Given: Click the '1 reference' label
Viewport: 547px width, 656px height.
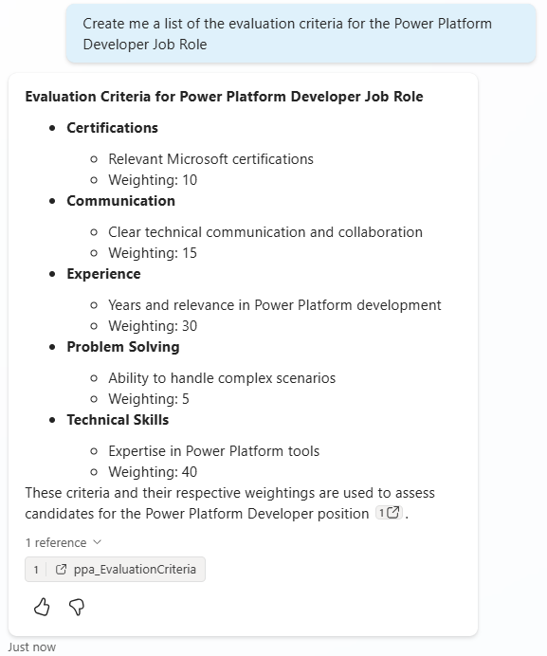Looking at the screenshot, I should [x=56, y=542].
